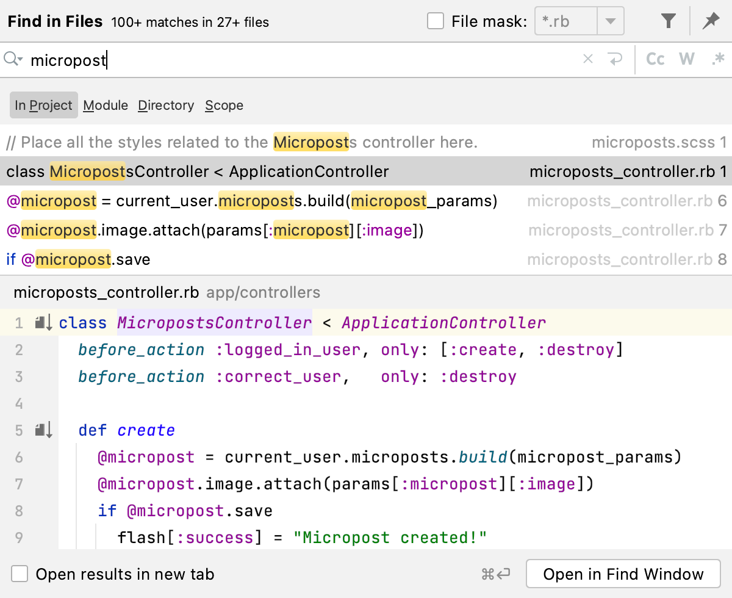Enable whole words matching with W icon
This screenshot has height=598, width=732.
[x=686, y=59]
